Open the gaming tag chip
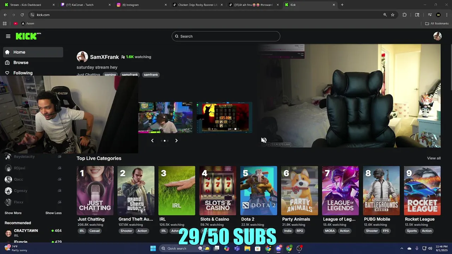Viewport: 452px width, 254px height. (x=110, y=75)
